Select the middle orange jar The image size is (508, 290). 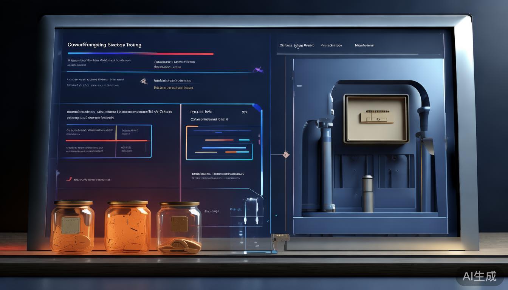[127, 227]
